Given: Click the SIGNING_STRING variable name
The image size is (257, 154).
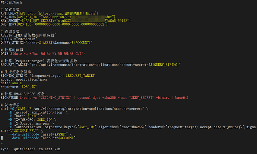Looking at the screenshot, I should tap(14, 75).
